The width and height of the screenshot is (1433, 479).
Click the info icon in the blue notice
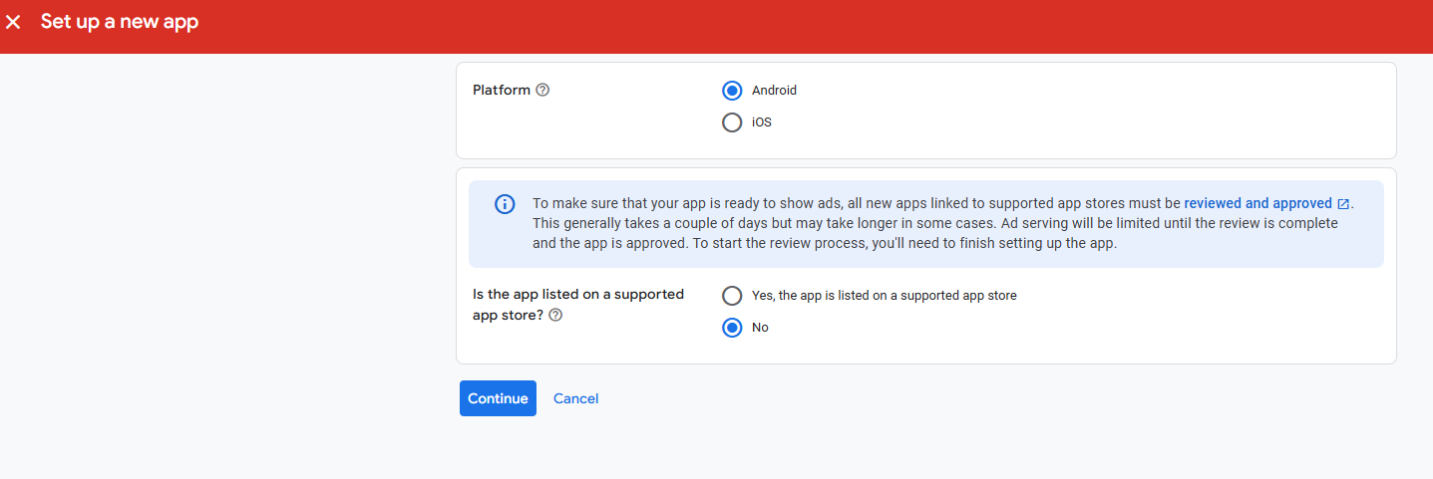(x=505, y=204)
